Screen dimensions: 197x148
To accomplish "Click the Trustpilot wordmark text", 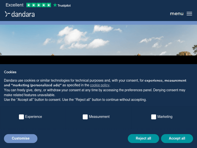I will [x=64, y=5].
